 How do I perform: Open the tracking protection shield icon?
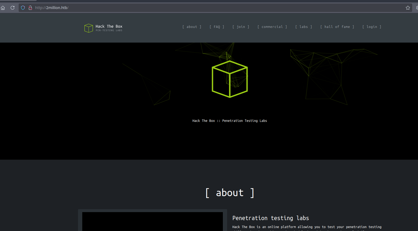pos(23,8)
